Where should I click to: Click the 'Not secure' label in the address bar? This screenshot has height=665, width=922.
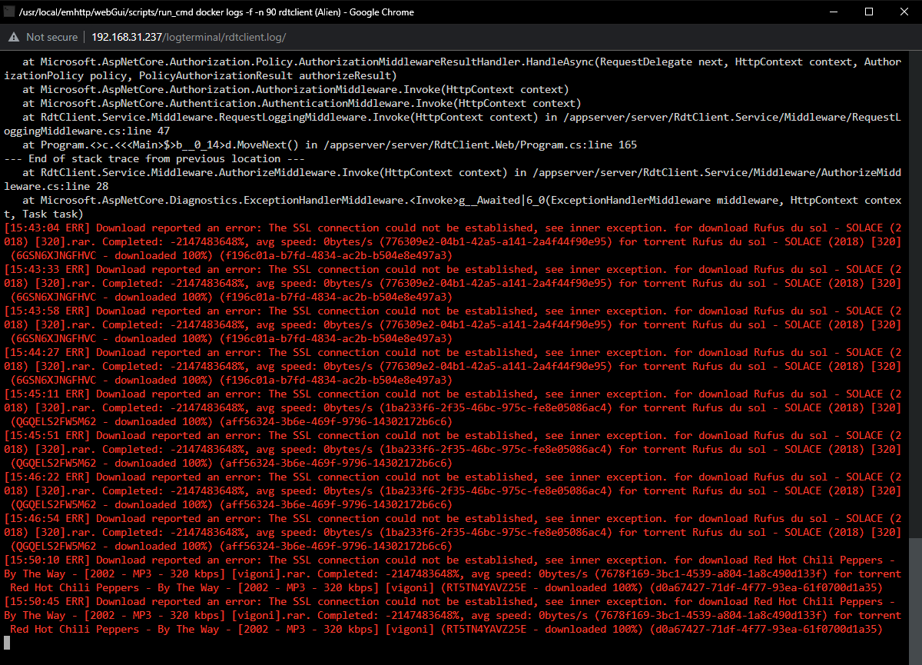coord(52,36)
